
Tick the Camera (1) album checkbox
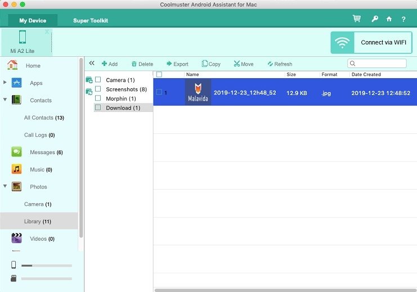click(98, 79)
